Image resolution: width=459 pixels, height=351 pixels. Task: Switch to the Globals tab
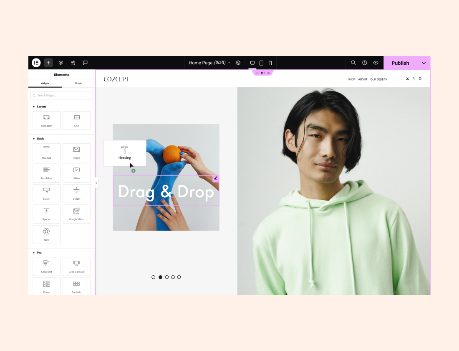coord(78,83)
